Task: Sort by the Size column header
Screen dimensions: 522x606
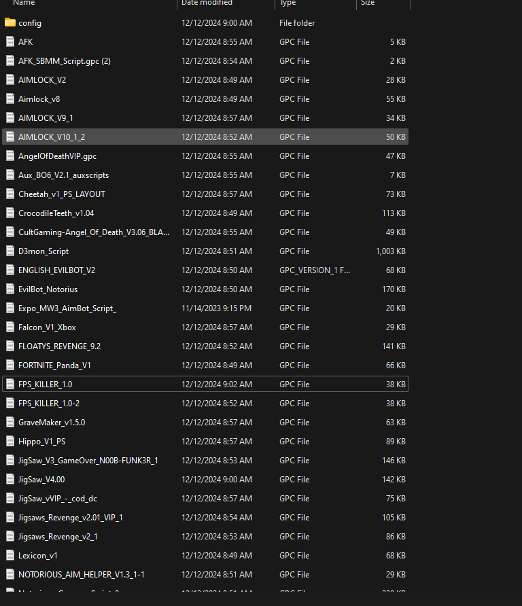Action: (368, 3)
